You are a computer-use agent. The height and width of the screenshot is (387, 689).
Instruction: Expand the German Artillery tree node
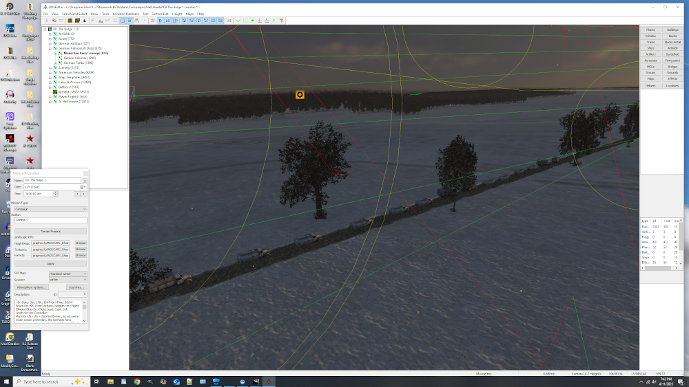tap(50, 43)
